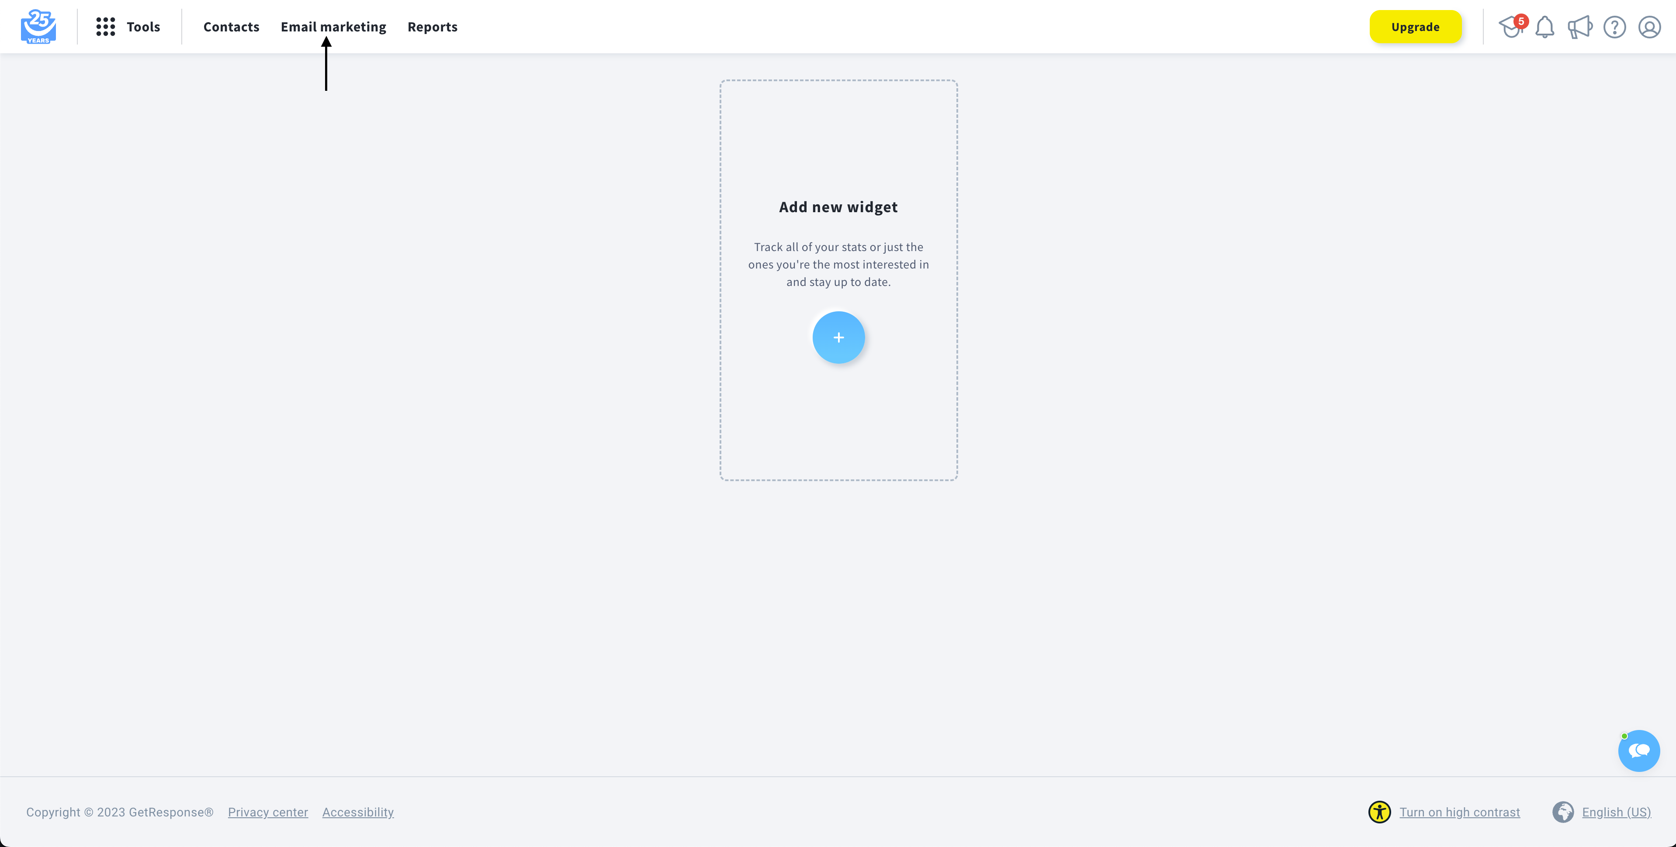Click the accessibility figure icon
The width and height of the screenshot is (1676, 847).
pos(1379,812)
